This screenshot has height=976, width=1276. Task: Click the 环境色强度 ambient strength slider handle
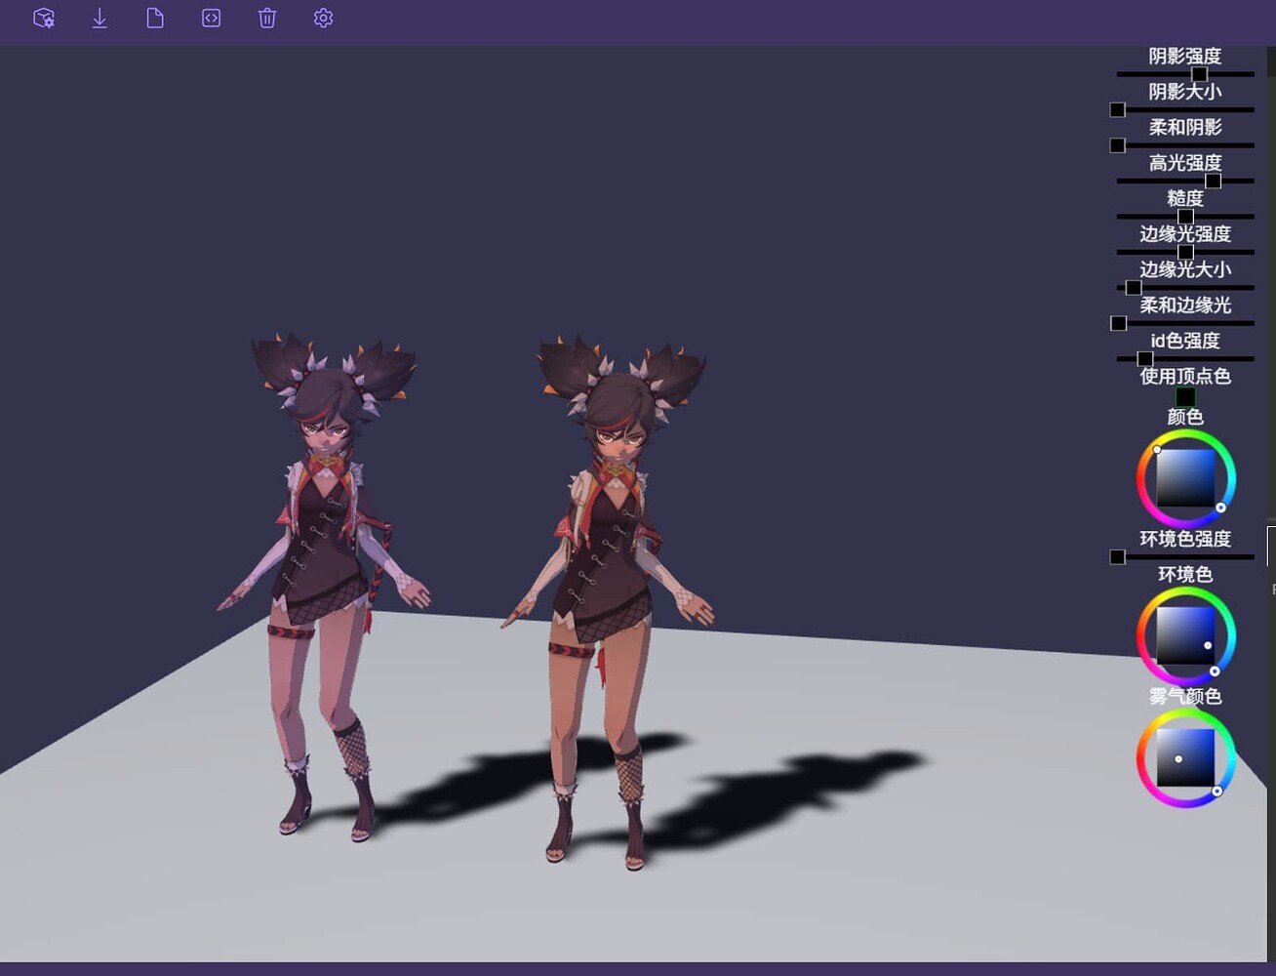pos(1116,556)
